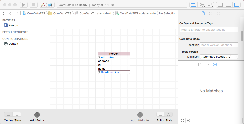
Task: Show the Data Model inspector
Action: pyautogui.click(x=218, y=13)
